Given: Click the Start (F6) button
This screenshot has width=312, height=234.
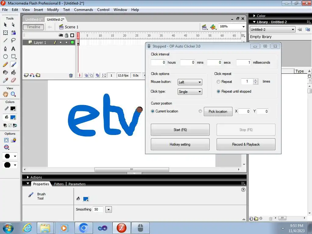Looking at the screenshot, I should coord(180,130).
